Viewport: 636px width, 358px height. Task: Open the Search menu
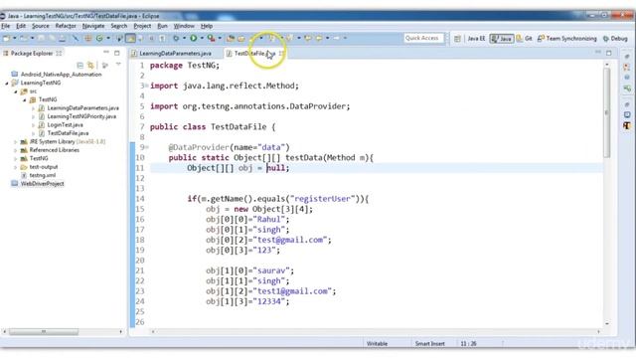point(119,26)
